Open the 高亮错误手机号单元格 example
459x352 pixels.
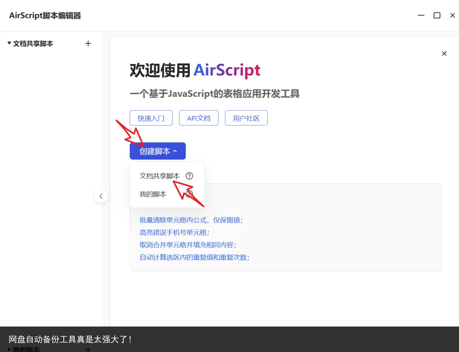point(175,232)
